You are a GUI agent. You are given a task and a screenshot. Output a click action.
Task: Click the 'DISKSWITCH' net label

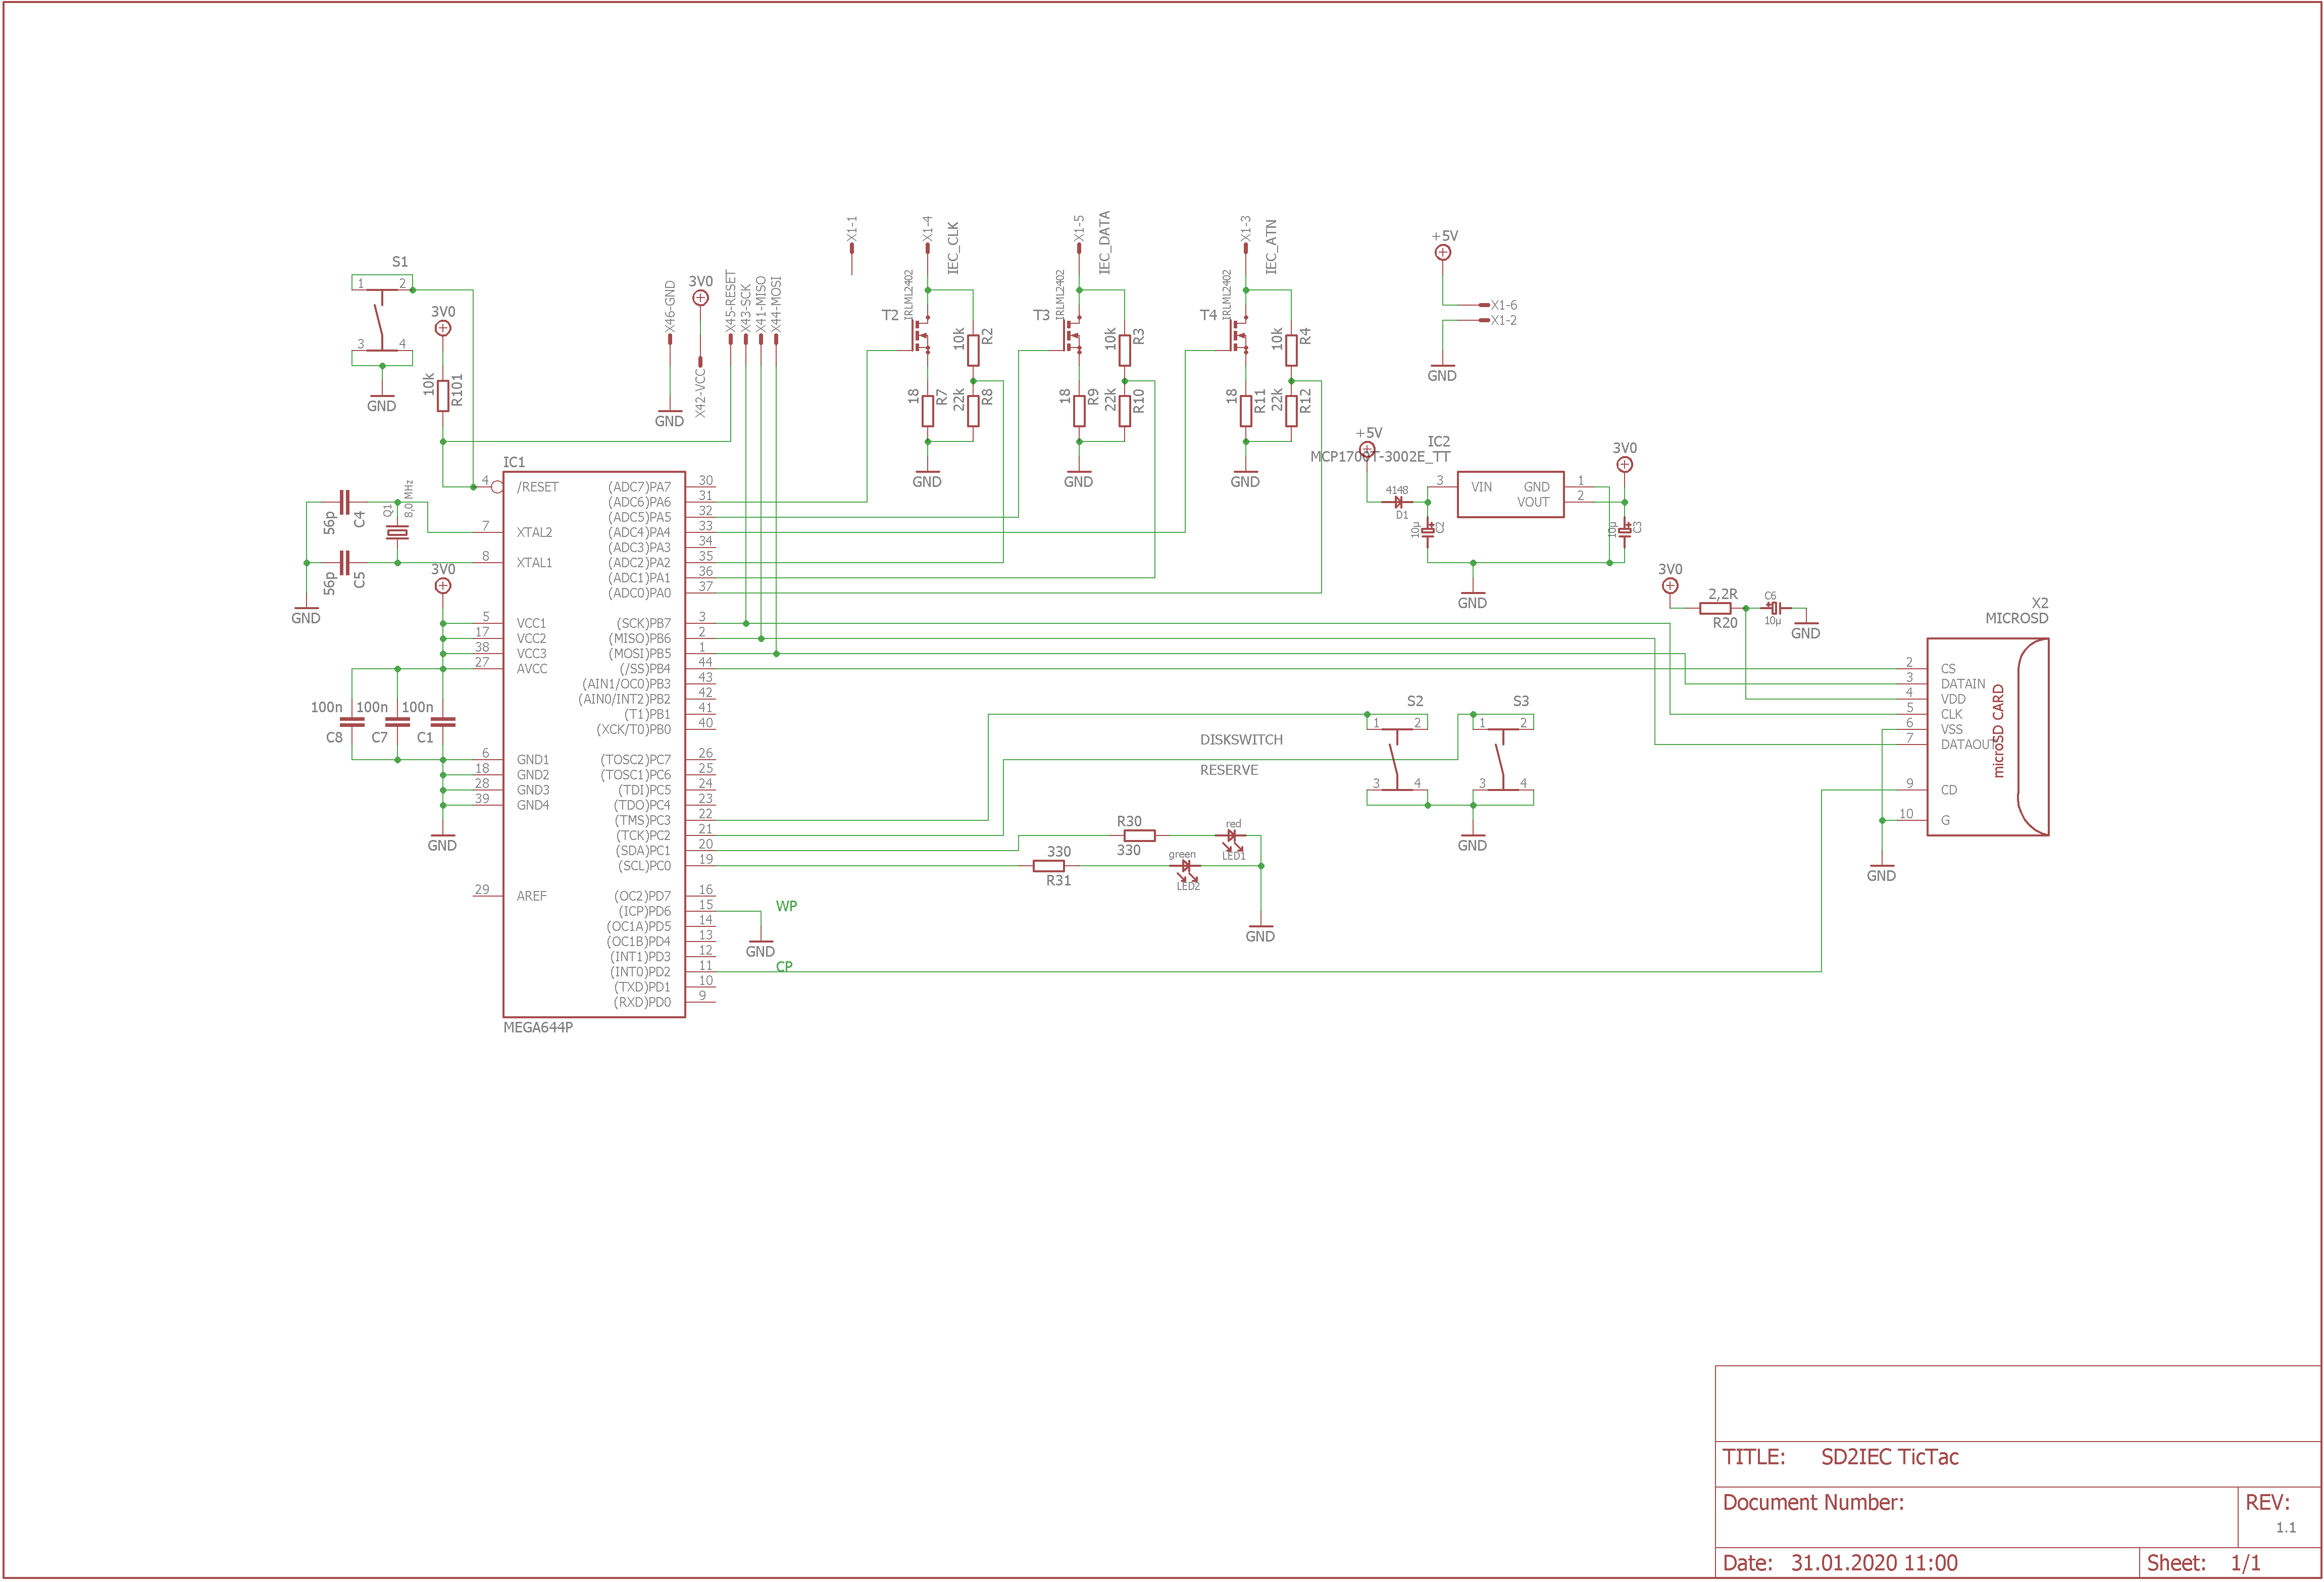pyautogui.click(x=1241, y=740)
